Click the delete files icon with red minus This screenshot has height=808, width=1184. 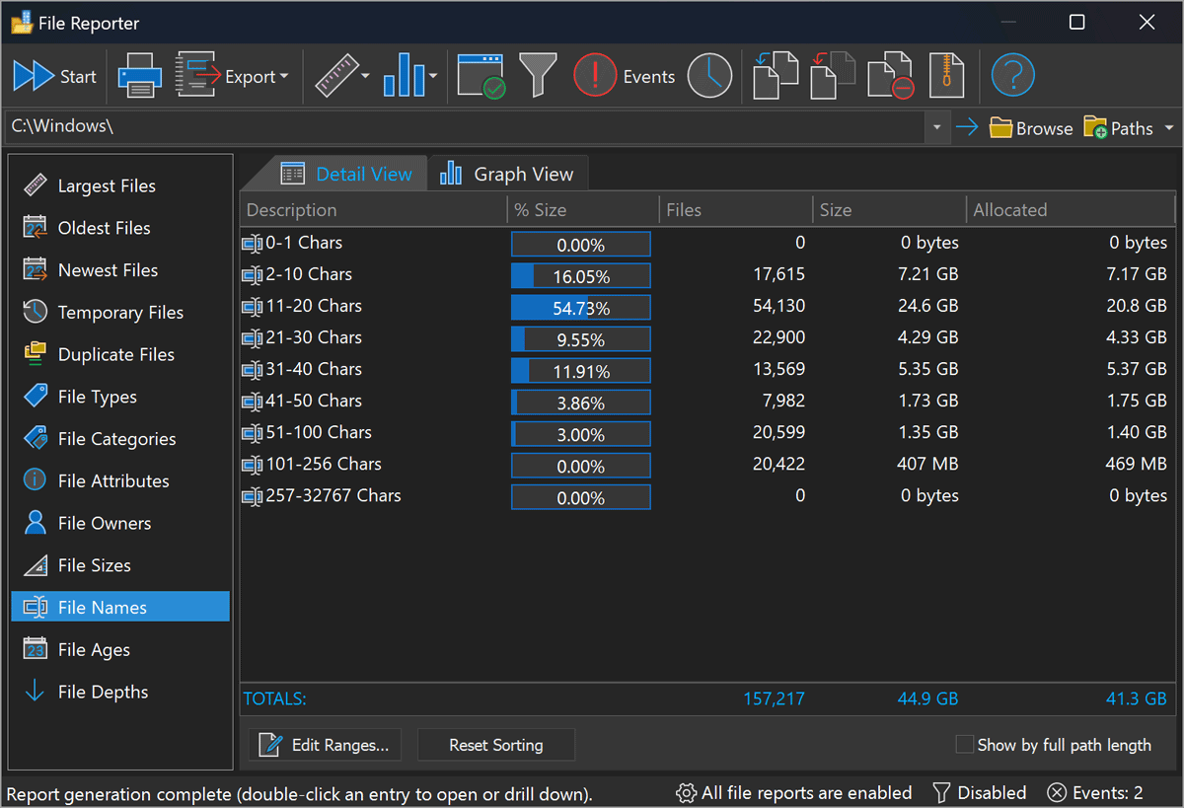889,76
